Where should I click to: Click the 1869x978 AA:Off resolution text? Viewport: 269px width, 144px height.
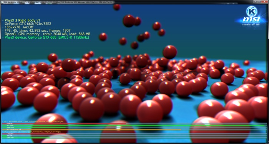pyautogui.click(x=19, y=27)
